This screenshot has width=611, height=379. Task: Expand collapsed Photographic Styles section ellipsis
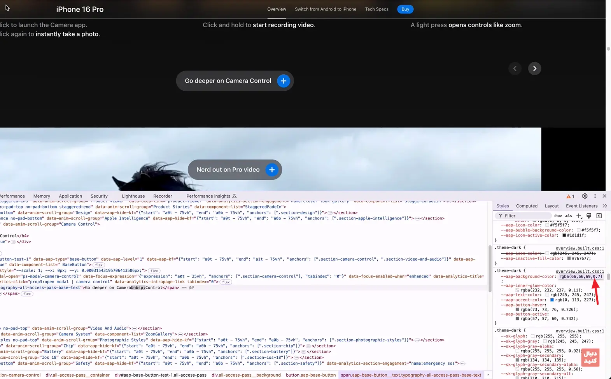point(417,340)
